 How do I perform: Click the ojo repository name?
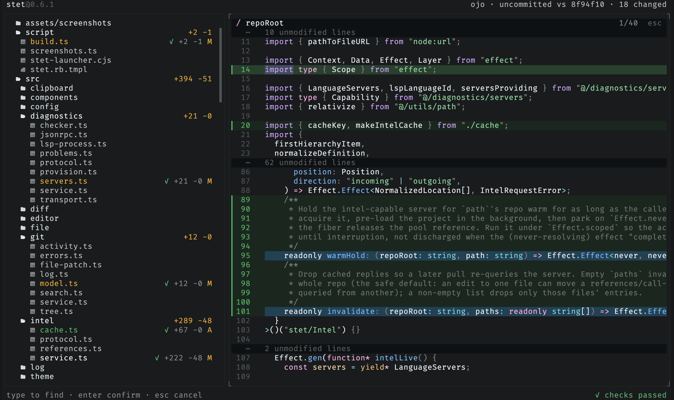478,4
